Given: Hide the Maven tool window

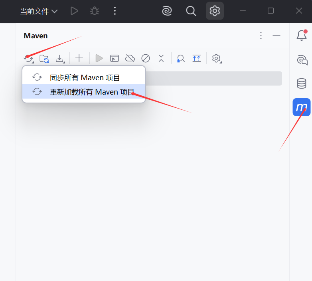Looking at the screenshot, I should tap(276, 36).
